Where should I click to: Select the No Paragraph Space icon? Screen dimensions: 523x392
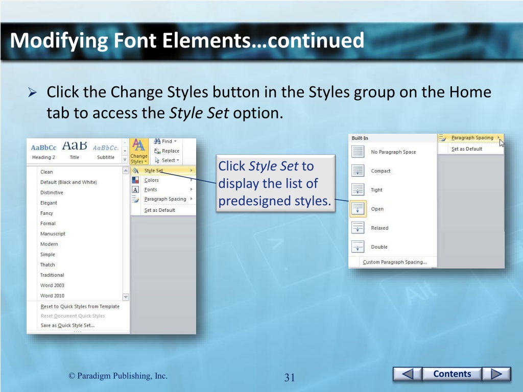[358, 152]
